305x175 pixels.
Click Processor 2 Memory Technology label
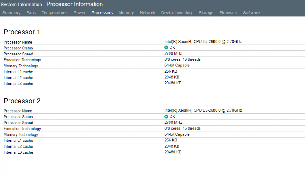[21, 134]
